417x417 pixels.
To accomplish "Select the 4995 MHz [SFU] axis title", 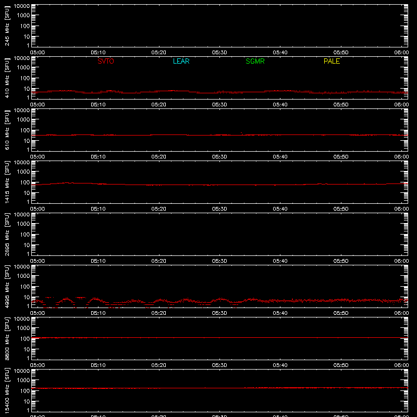I will click(7, 286).
